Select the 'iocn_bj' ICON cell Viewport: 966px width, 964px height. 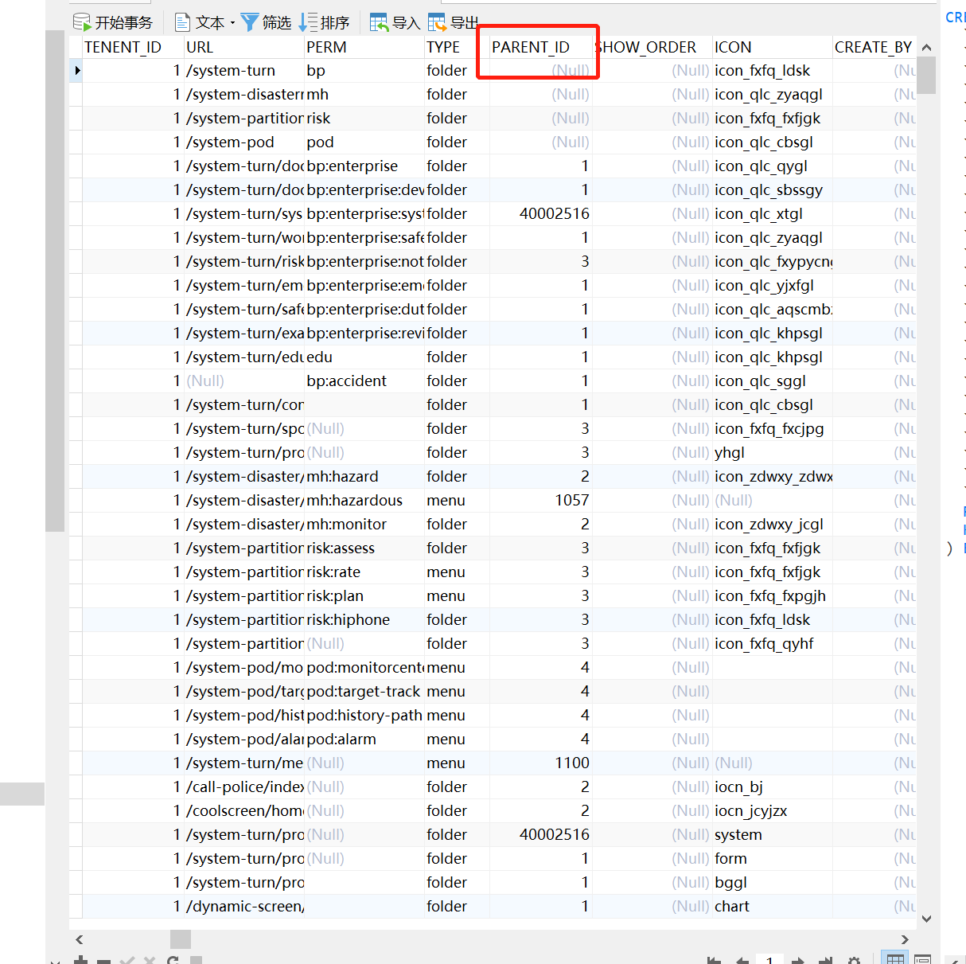(x=773, y=786)
